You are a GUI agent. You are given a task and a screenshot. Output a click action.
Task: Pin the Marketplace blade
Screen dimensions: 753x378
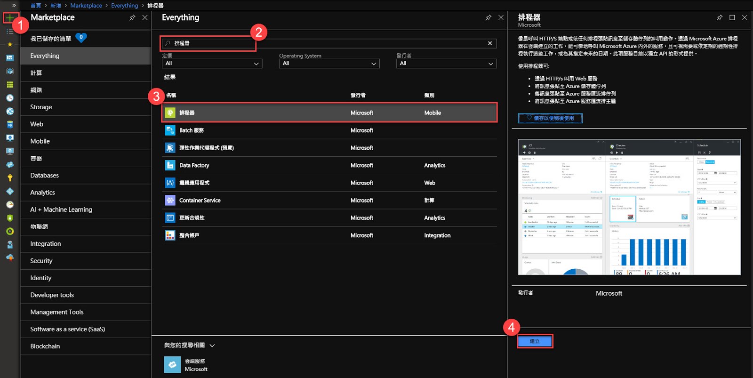click(x=132, y=17)
